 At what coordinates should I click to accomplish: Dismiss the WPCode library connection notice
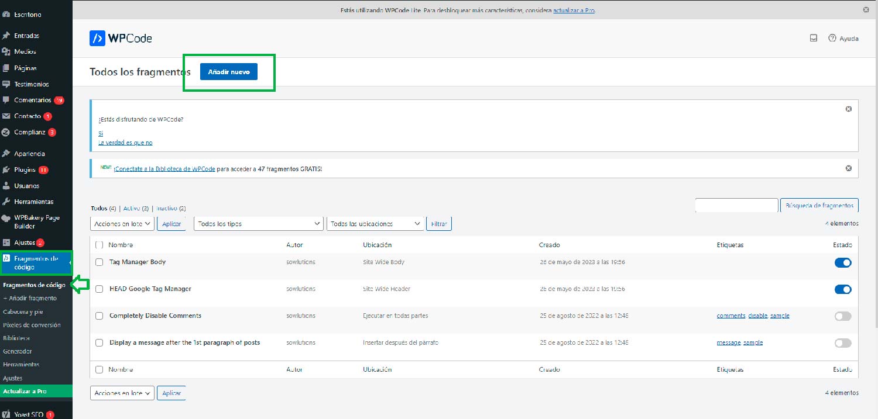point(849,168)
